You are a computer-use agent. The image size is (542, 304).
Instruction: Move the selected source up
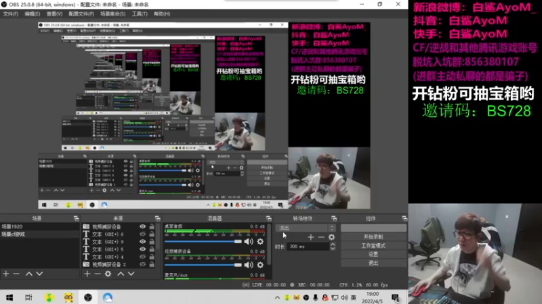121,274
